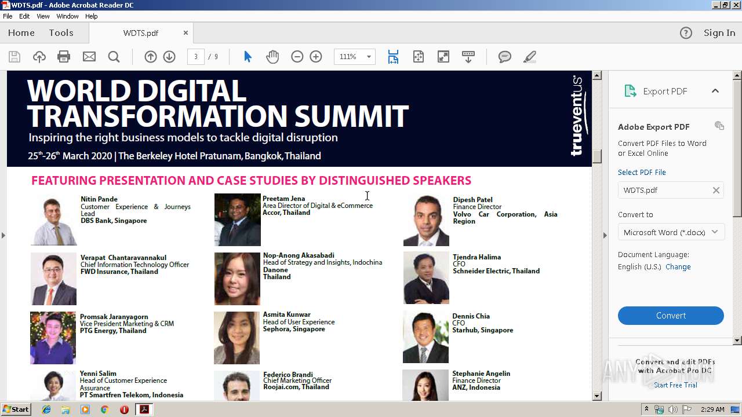Click the Windows Start button

pos(16,409)
